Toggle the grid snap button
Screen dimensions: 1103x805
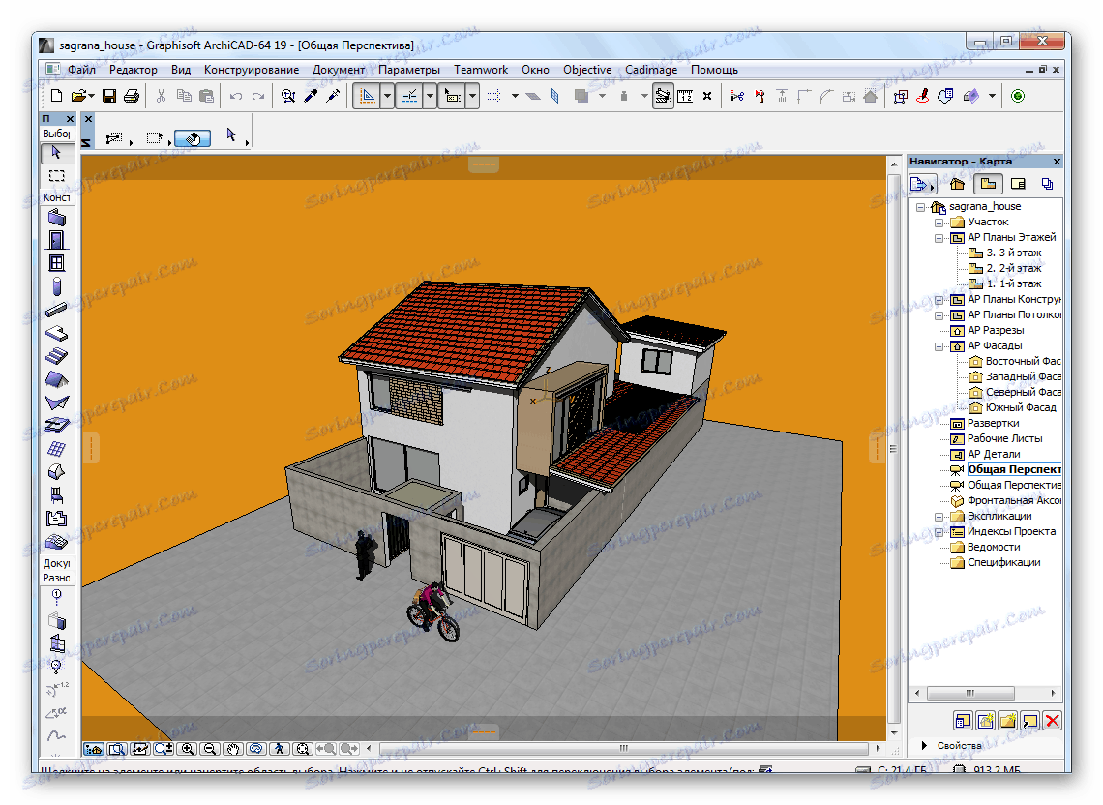coord(494,96)
